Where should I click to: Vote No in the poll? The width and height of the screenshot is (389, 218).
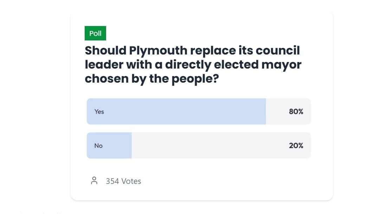[x=199, y=146]
